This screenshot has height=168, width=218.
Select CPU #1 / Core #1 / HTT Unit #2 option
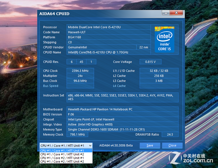click(66, 154)
